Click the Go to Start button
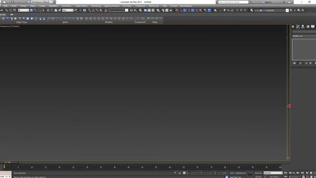Image resolution: width=316 pixels, height=178 pixels. click(x=286, y=173)
